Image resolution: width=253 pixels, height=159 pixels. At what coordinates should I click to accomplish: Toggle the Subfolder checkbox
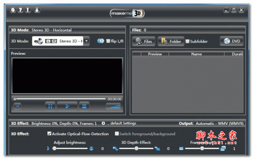[187, 41]
